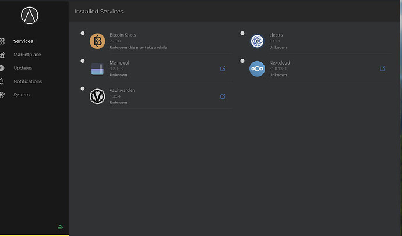Open the Services sidebar section
Screen dimensions: 402x236
click(x=23, y=41)
